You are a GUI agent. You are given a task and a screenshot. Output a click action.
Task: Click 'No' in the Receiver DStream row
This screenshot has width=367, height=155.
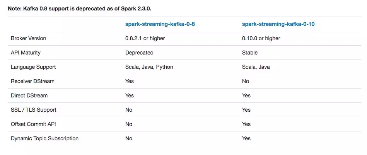point(246,81)
